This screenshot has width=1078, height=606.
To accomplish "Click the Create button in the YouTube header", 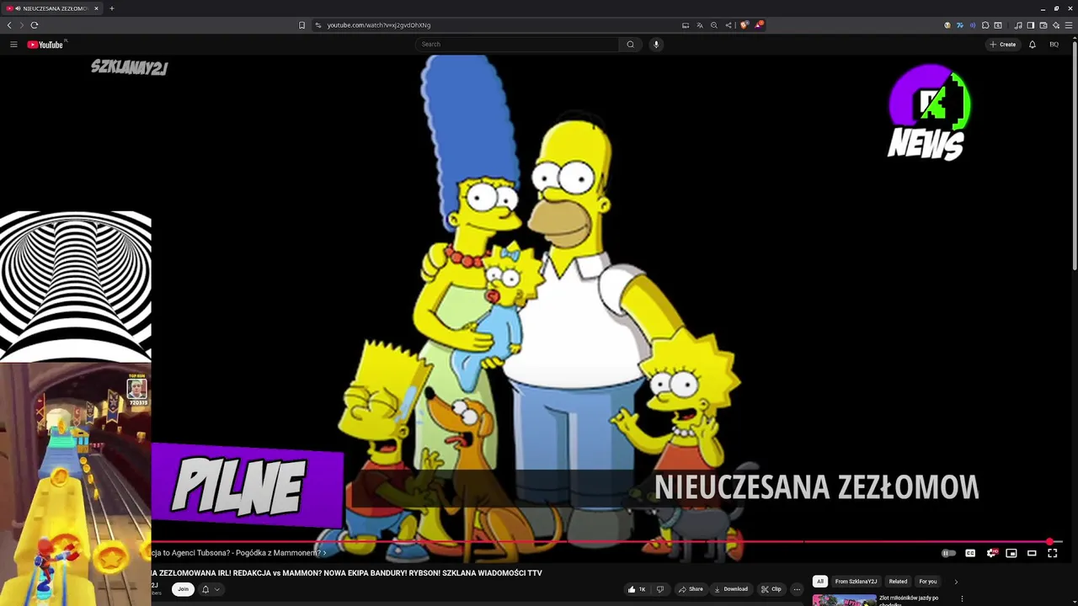I will pos(1003,45).
